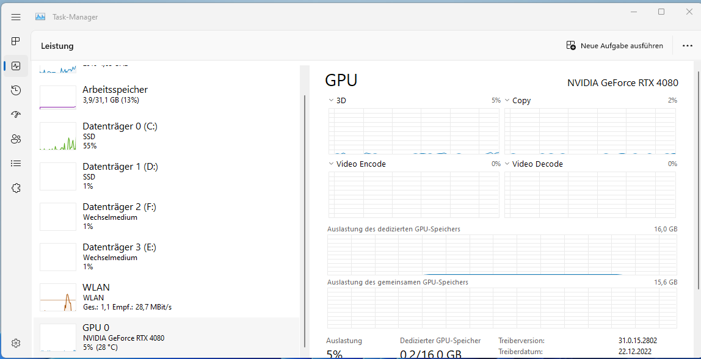Open the Services puzzle icon in sidebar
The image size is (701, 359).
tap(16, 188)
